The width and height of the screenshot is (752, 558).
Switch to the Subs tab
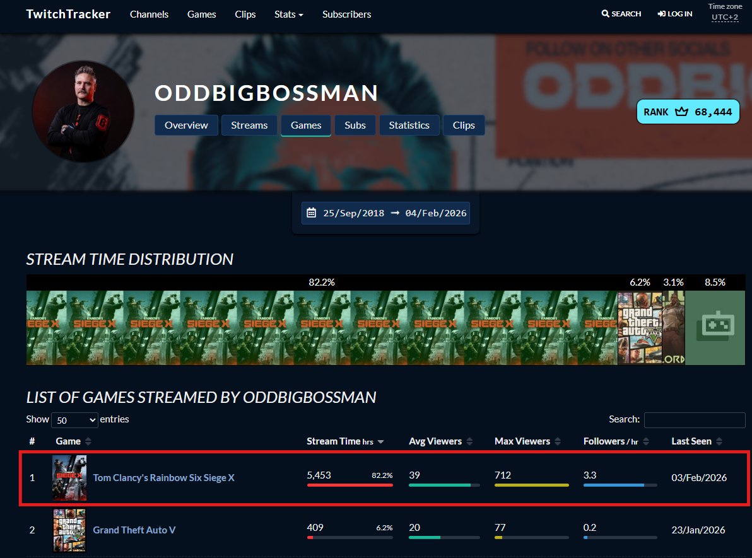355,125
